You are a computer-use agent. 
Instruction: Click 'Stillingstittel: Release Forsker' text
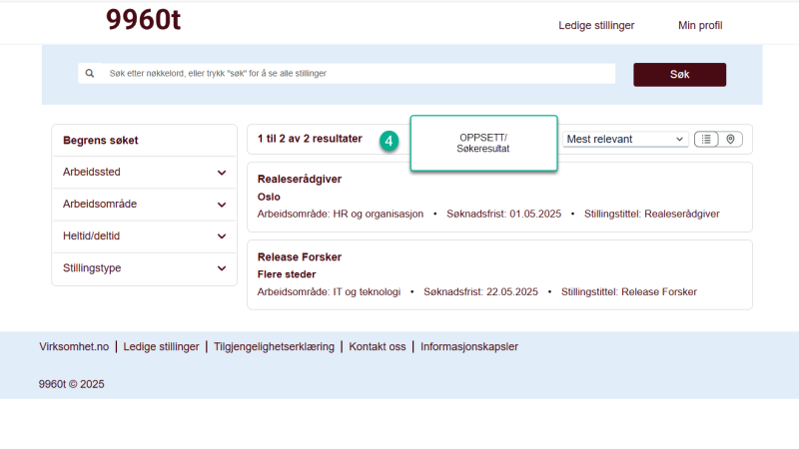click(x=629, y=292)
